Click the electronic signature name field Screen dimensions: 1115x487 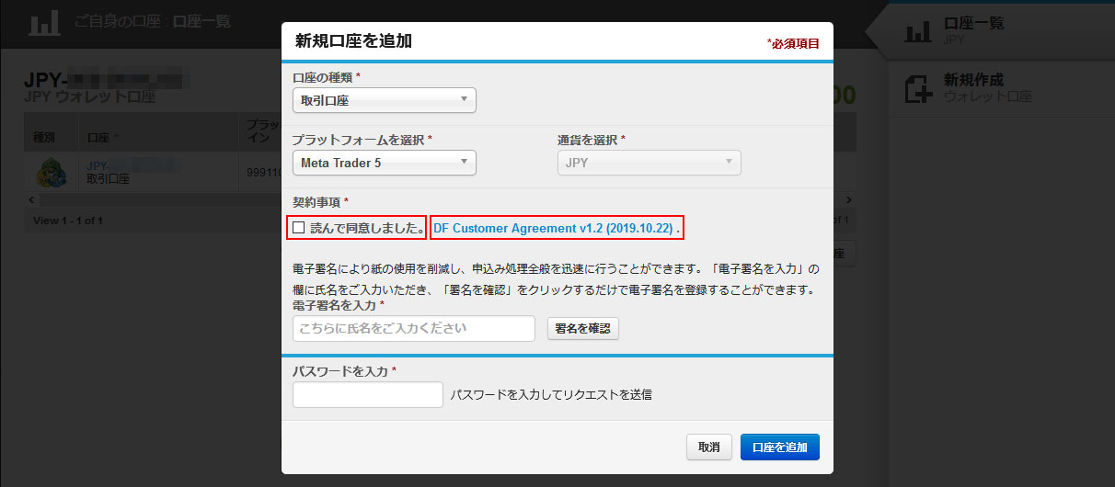(x=414, y=328)
